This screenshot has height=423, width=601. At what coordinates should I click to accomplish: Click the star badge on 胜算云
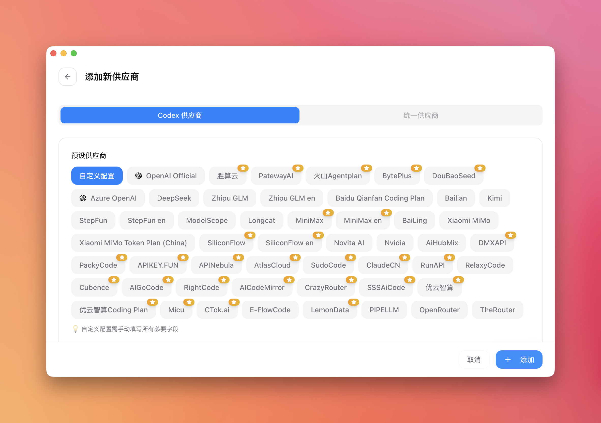coord(243,168)
